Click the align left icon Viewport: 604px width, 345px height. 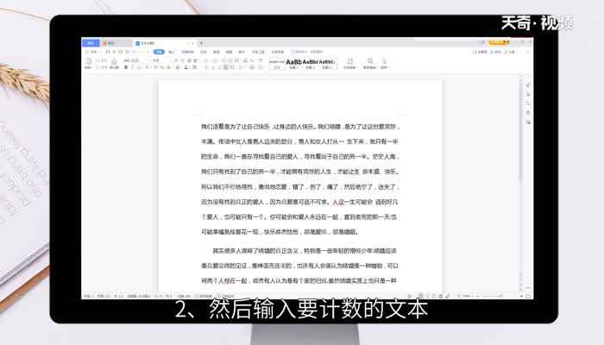(x=206, y=67)
